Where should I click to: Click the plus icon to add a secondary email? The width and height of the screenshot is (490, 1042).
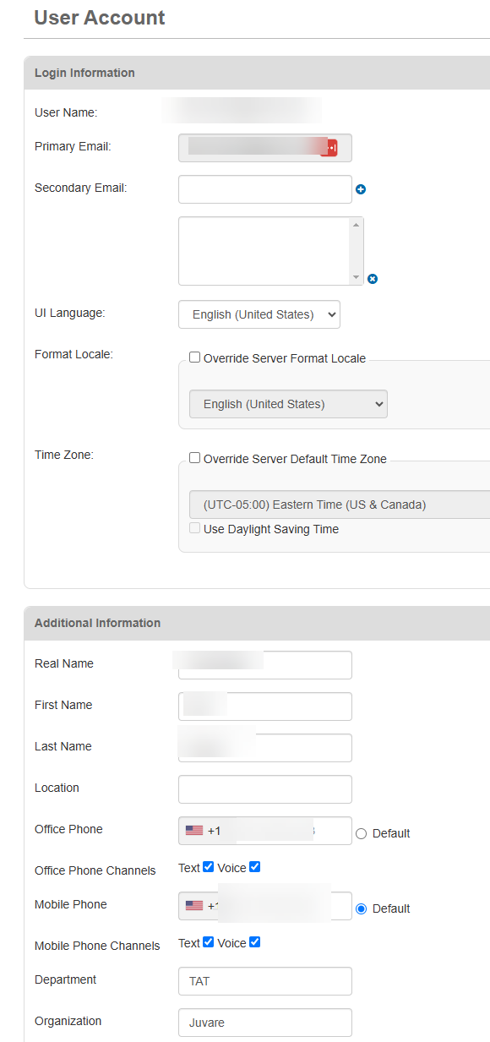click(x=361, y=189)
